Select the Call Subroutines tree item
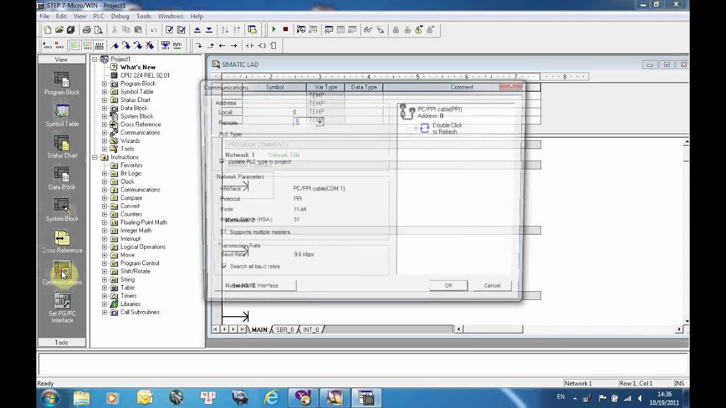 click(x=140, y=312)
